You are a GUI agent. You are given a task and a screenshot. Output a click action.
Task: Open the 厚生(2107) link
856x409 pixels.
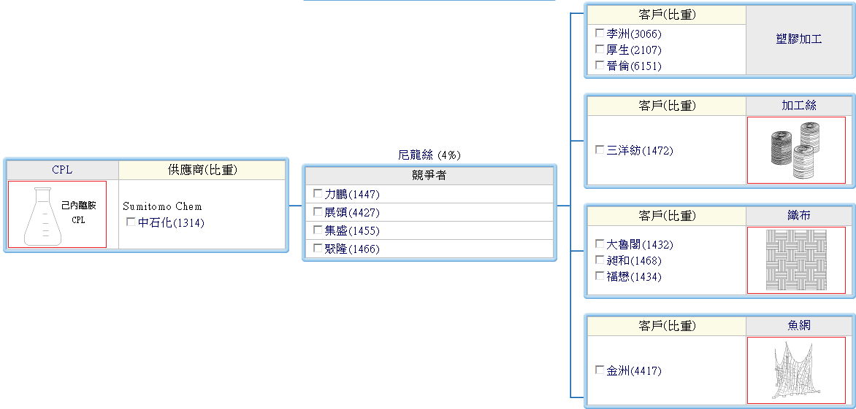pyautogui.click(x=633, y=50)
